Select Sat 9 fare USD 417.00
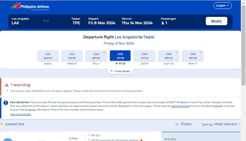The width and height of the screenshot is (246, 141). click(x=144, y=56)
